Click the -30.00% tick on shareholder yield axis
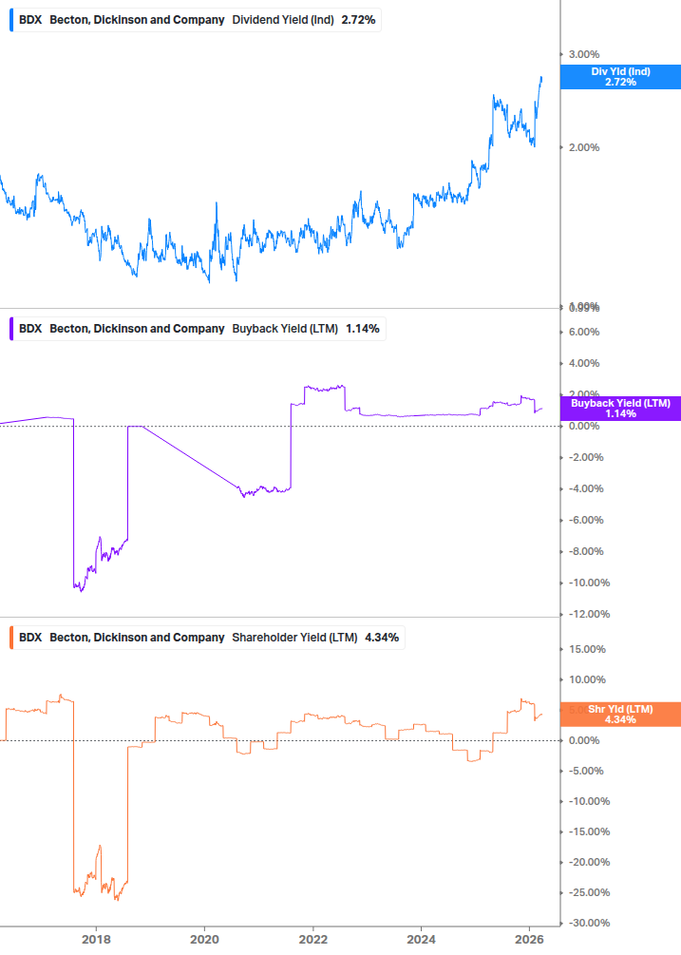The image size is (681, 955). click(589, 924)
